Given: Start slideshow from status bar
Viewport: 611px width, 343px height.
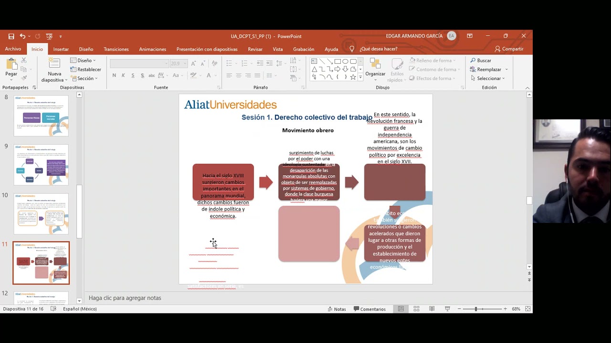Looking at the screenshot, I should coord(447,309).
